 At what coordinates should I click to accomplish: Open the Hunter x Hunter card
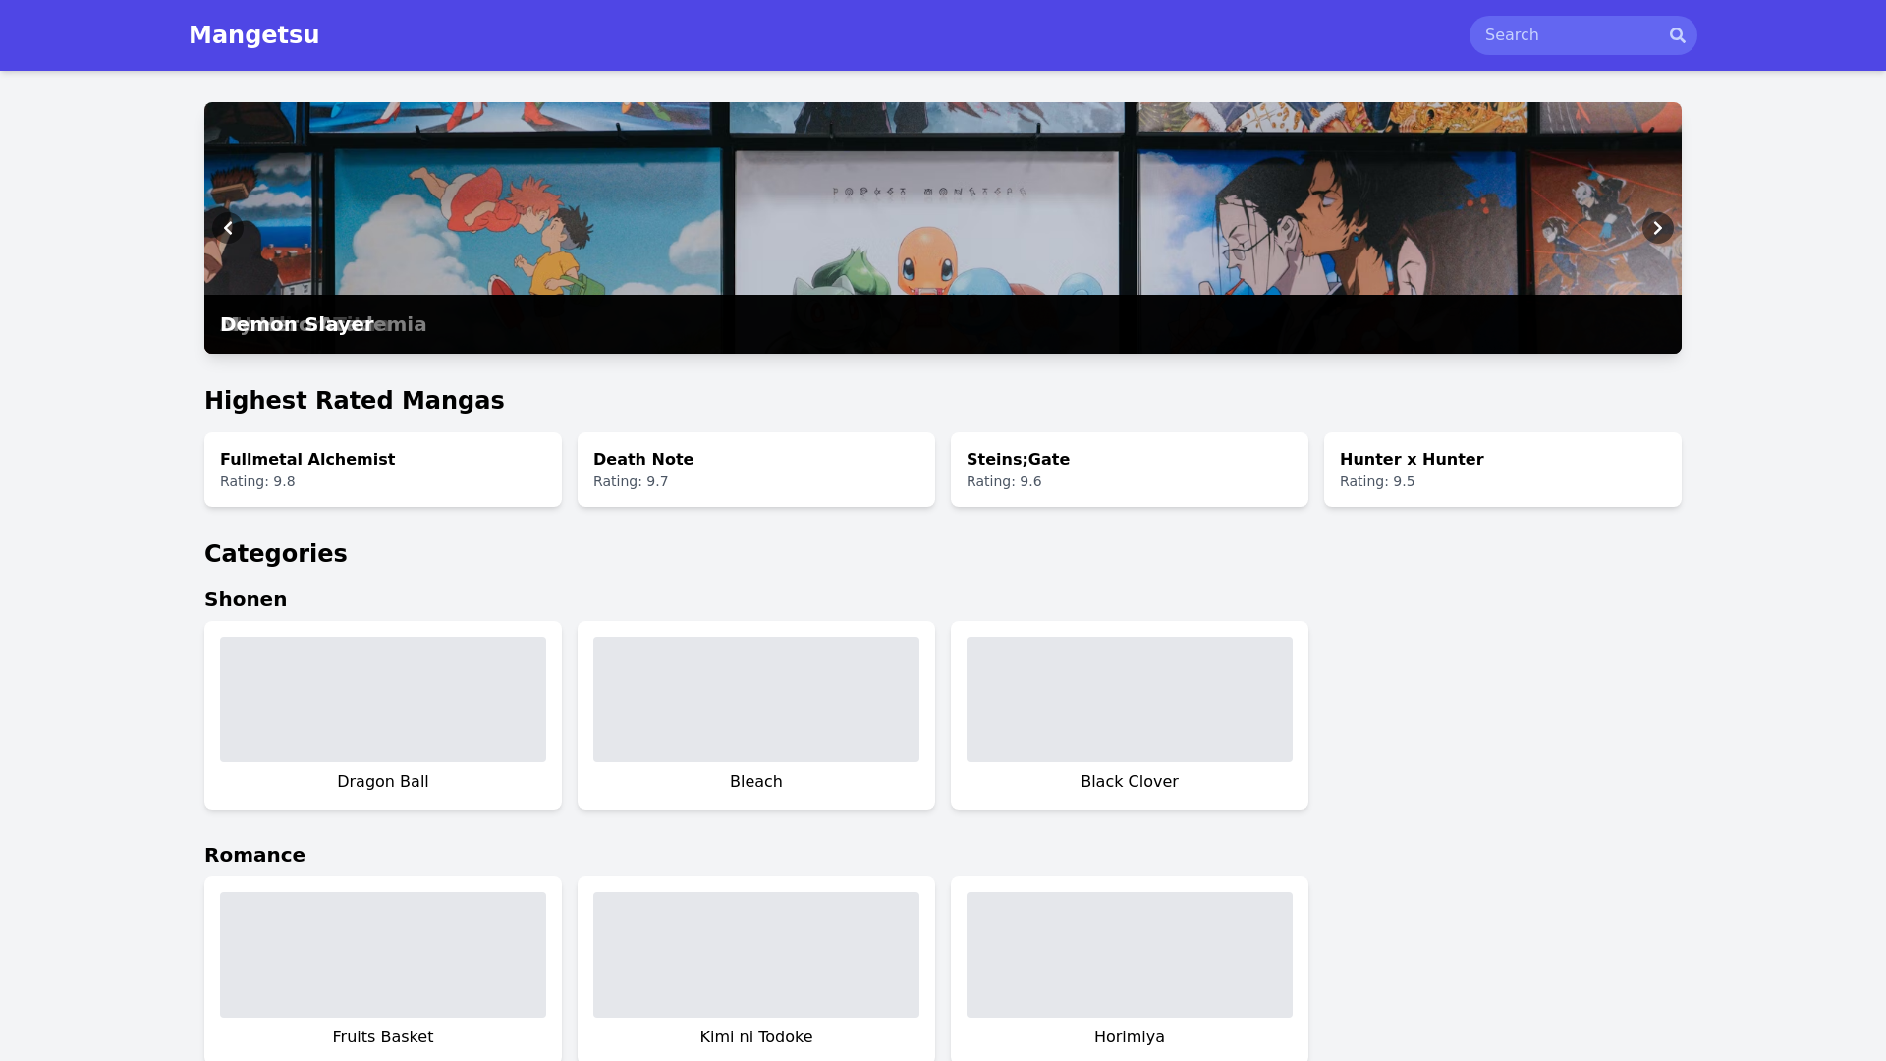(1503, 470)
